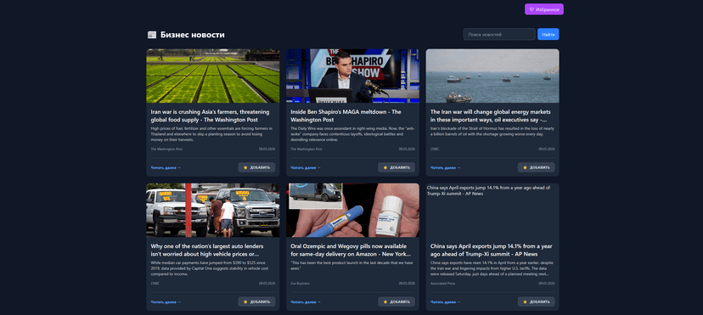The width and height of the screenshot is (703, 315).
Task: Click the newspaper icon beside Бизнес новости
Action: (x=152, y=35)
